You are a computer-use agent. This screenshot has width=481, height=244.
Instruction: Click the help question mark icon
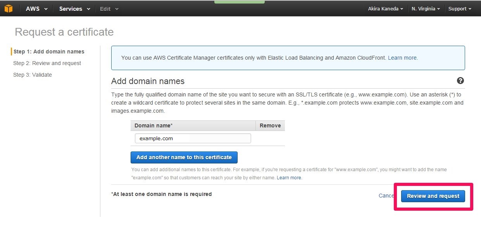tap(460, 81)
